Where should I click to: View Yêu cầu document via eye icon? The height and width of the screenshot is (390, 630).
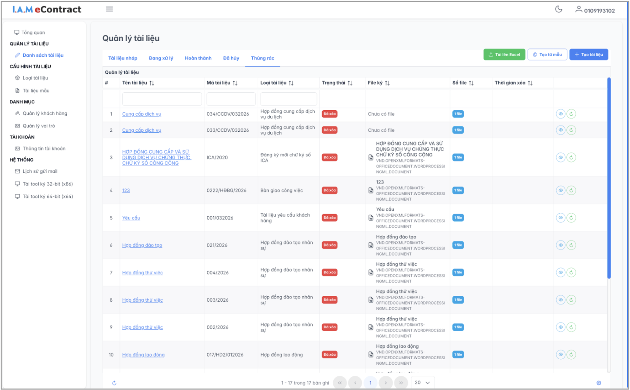tap(560, 218)
